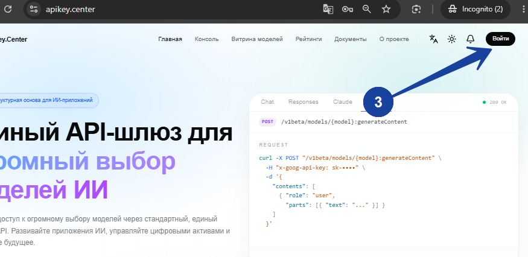The image size is (528, 257).
Task: Click the zoom magnifier icon in address bar
Action: 367,9
